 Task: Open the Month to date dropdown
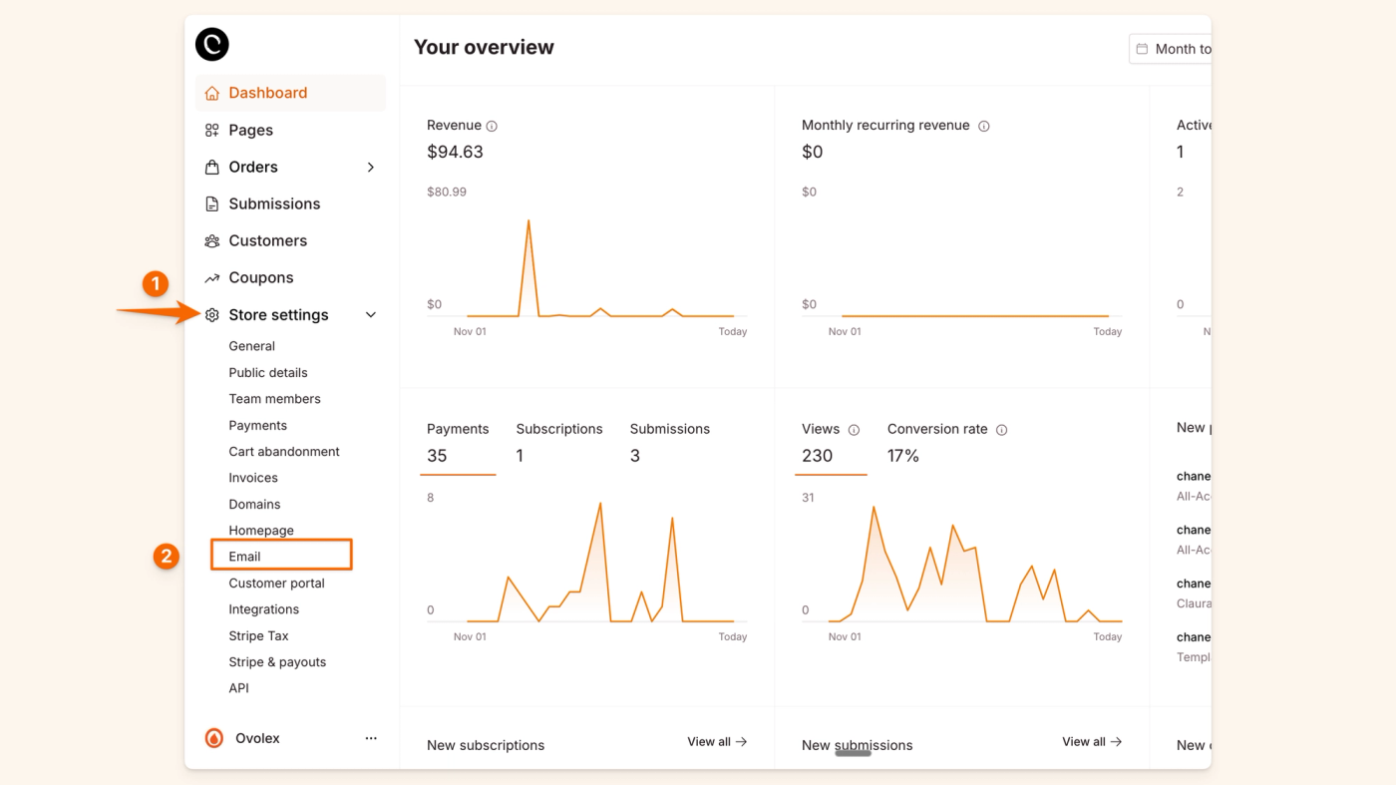point(1171,49)
